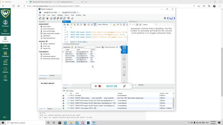Expand more result views chevron
The width and height of the screenshot is (223, 125).
tap(124, 82)
